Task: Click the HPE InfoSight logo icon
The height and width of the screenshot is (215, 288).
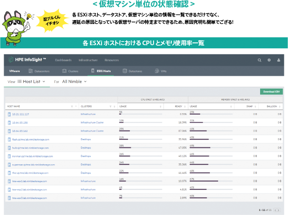Action: [x=11, y=59]
